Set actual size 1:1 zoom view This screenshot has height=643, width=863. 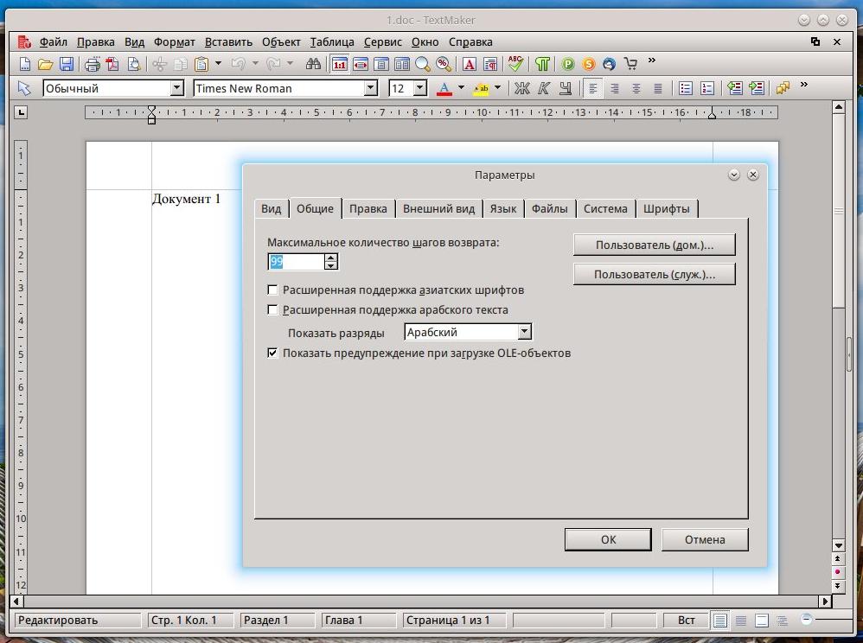pos(340,64)
